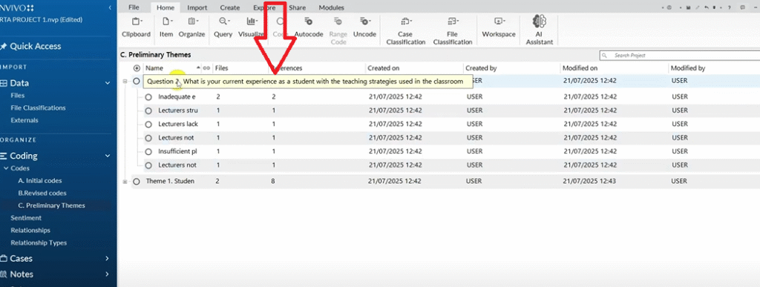Expand the Theme 1. Studen node
This screenshot has width=760, height=287.
tap(125, 182)
